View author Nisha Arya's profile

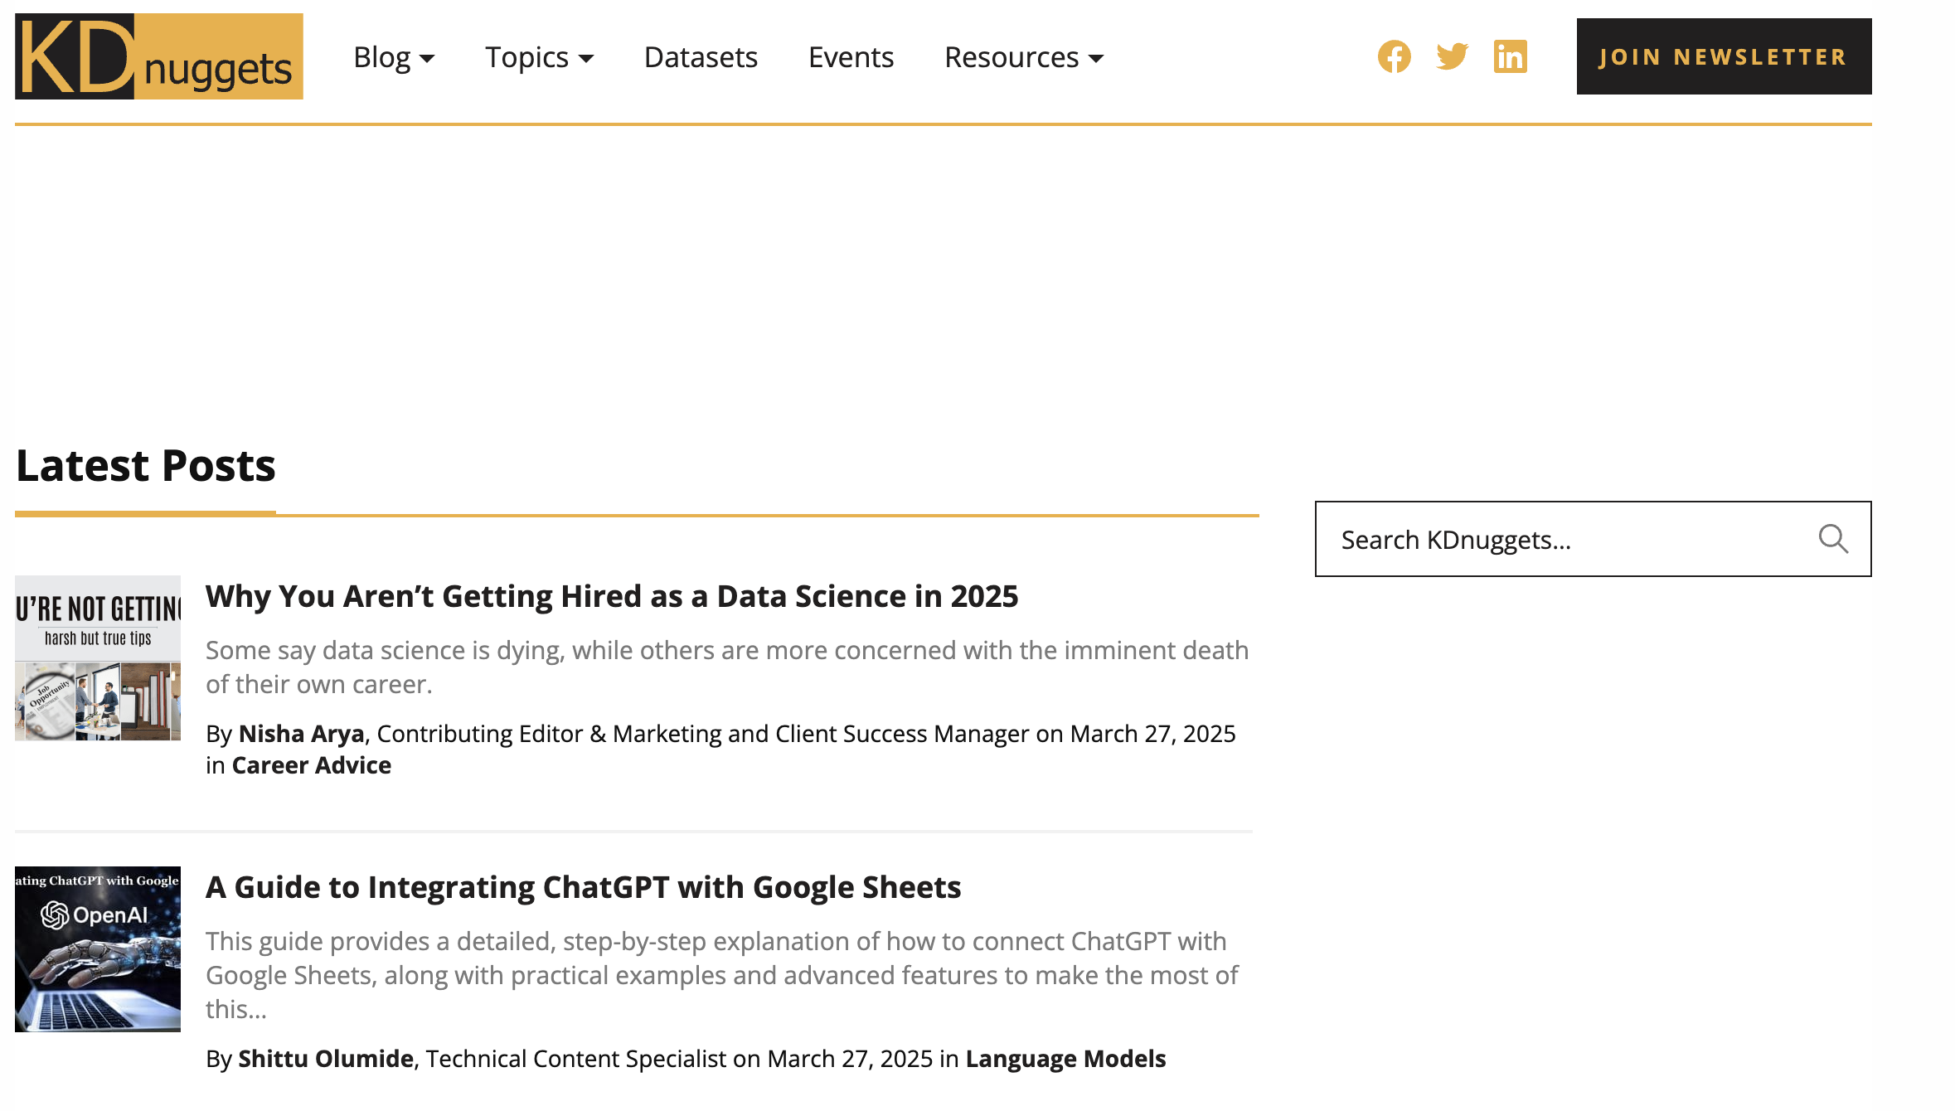tap(301, 734)
